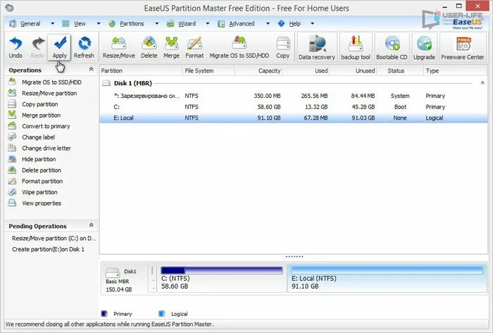This screenshot has width=493, height=333.
Task: Collapse the Operations panel
Action: pos(91,69)
